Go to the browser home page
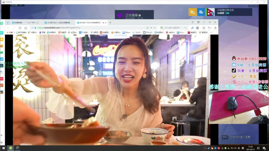 26,28
